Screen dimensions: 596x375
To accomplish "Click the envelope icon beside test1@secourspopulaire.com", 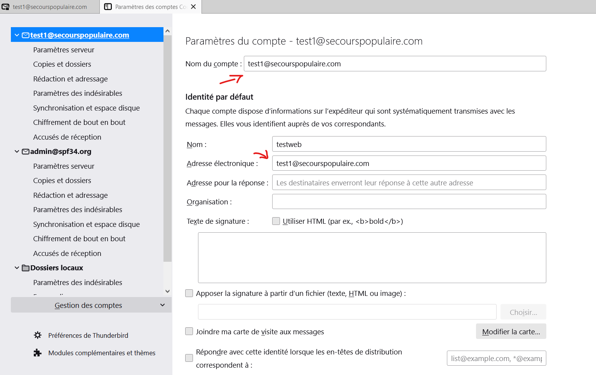I will pos(26,35).
